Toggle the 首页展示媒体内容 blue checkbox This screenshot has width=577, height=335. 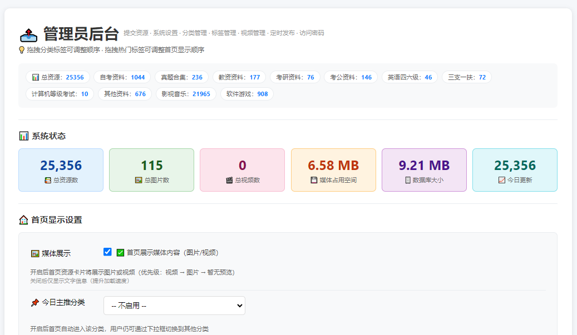tap(107, 252)
